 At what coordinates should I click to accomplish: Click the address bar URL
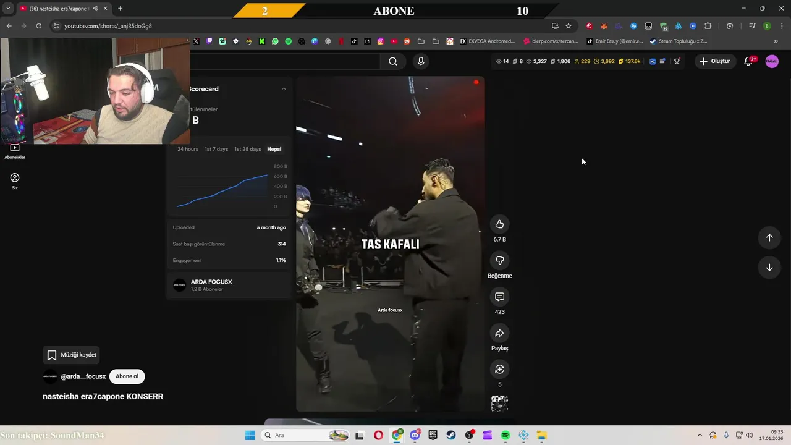[x=108, y=26]
